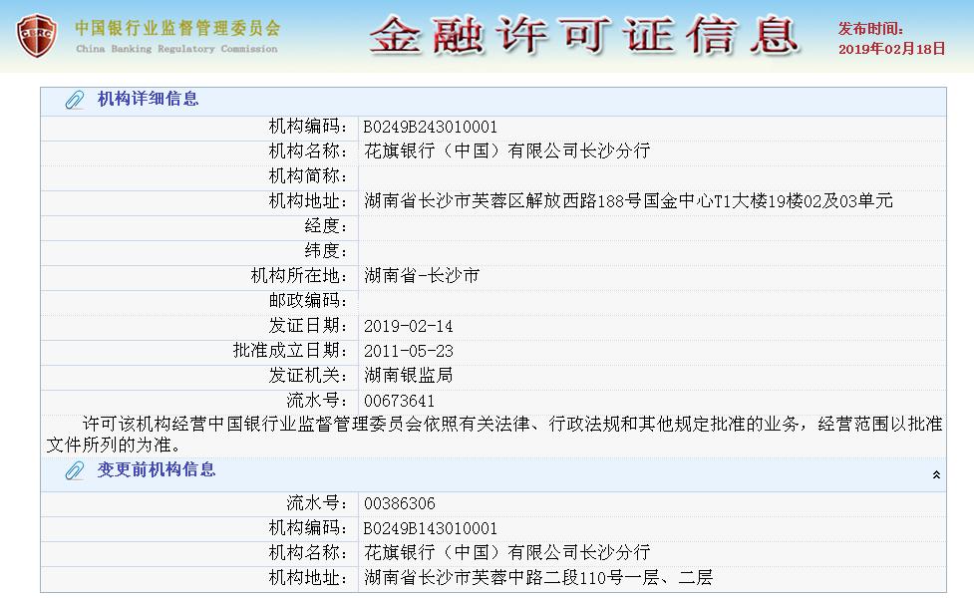This screenshot has width=974, height=598.
Task: Click the 机构名称 label in the 变更前机构信息 section
Action: point(308,553)
